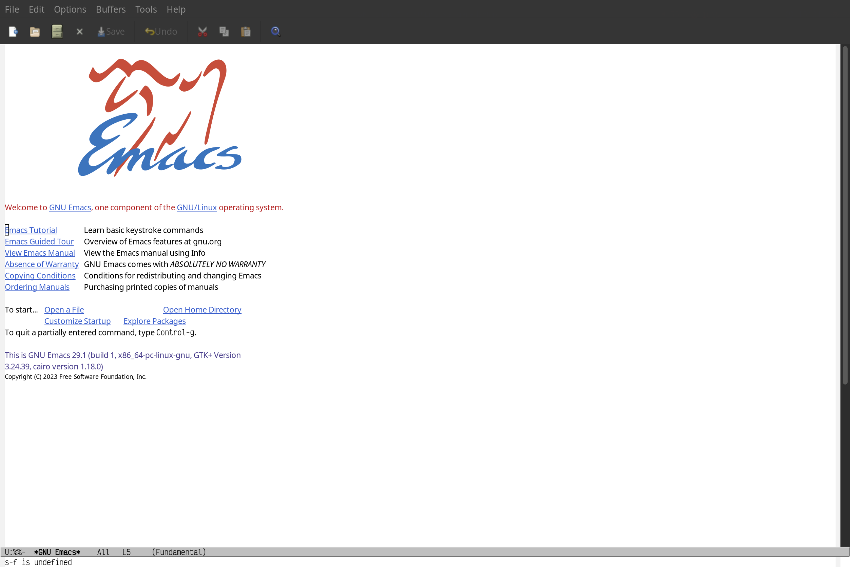
Task: Click View Emacs Manual link
Action: point(40,252)
